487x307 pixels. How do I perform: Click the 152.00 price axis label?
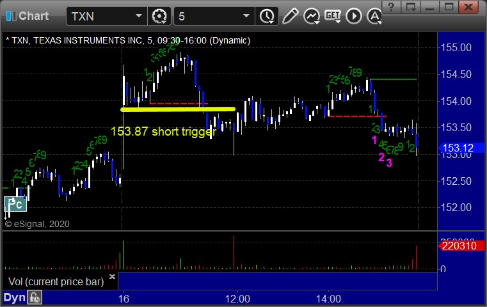point(456,207)
